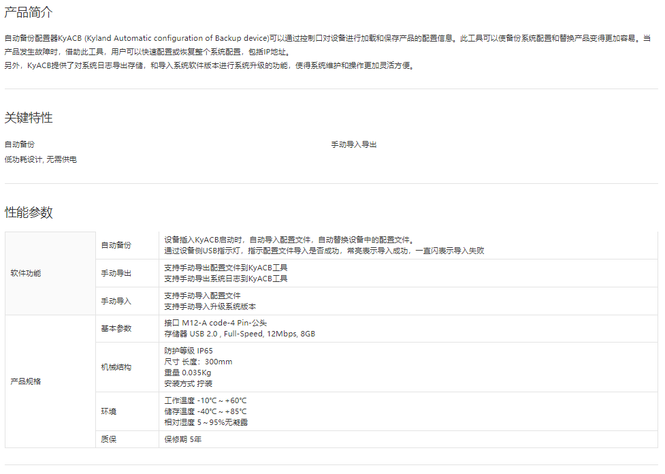Select the 机械结构 row label
665x474 pixels.
point(116,367)
